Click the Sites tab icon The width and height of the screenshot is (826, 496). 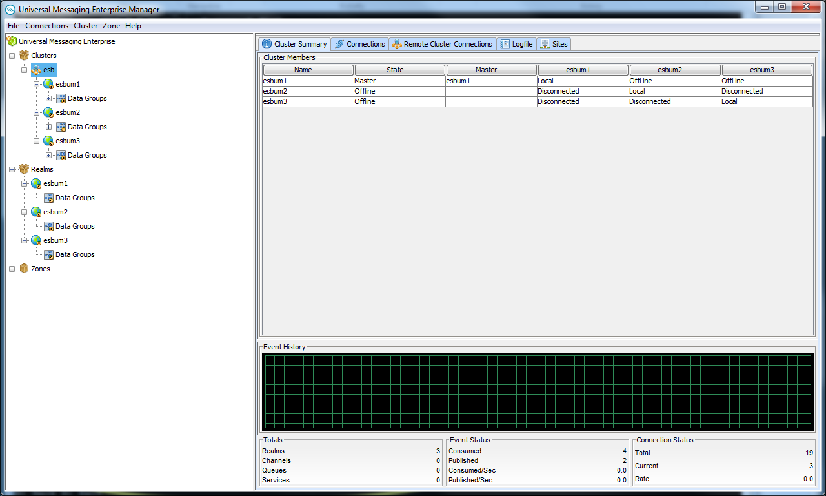pos(545,44)
